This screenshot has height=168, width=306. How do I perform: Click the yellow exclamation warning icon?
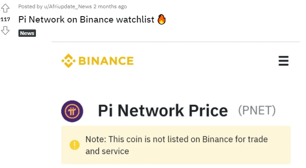(75, 145)
